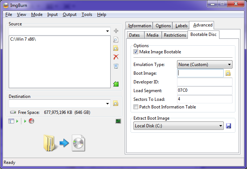Click the calculate green arrow beside layout icon
This screenshot has height=169, width=247.
pos(17,121)
